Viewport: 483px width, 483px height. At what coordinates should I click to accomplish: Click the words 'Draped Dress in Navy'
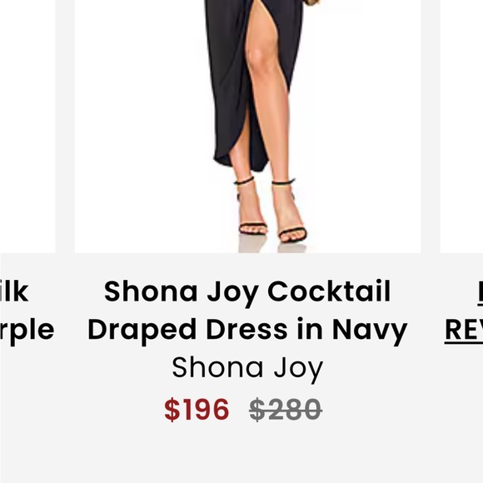(x=247, y=331)
